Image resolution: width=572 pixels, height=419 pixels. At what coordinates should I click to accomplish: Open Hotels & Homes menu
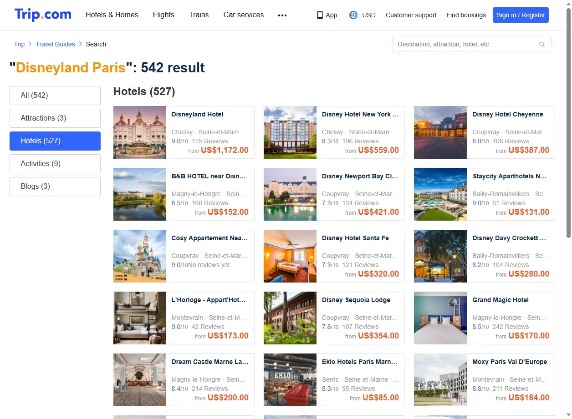click(x=112, y=15)
